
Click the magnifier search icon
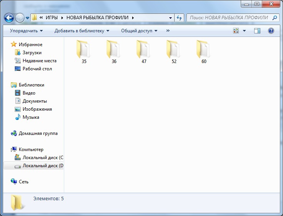coord(275,18)
